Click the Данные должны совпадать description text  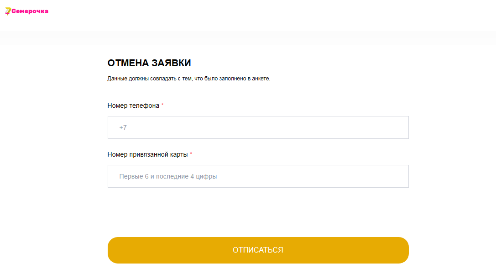(x=189, y=79)
